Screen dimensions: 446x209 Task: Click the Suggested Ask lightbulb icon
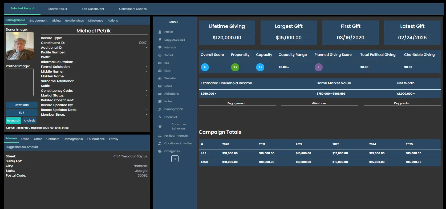click(x=160, y=40)
